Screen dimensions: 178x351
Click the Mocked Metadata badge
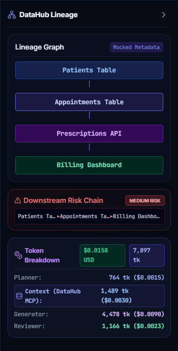pyautogui.click(x=136, y=47)
